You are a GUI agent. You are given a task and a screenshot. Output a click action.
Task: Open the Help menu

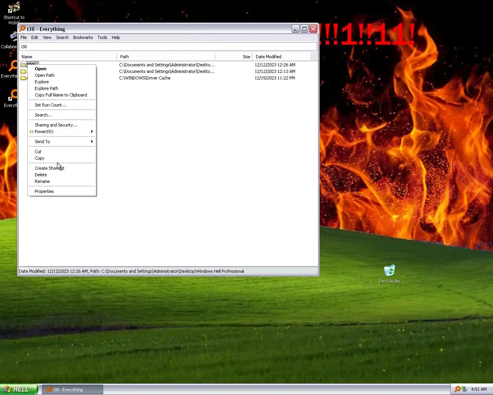coord(116,37)
